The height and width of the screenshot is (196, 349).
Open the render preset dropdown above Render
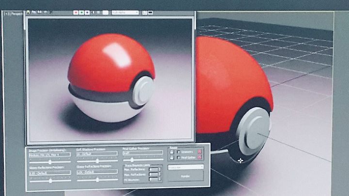[186, 167]
